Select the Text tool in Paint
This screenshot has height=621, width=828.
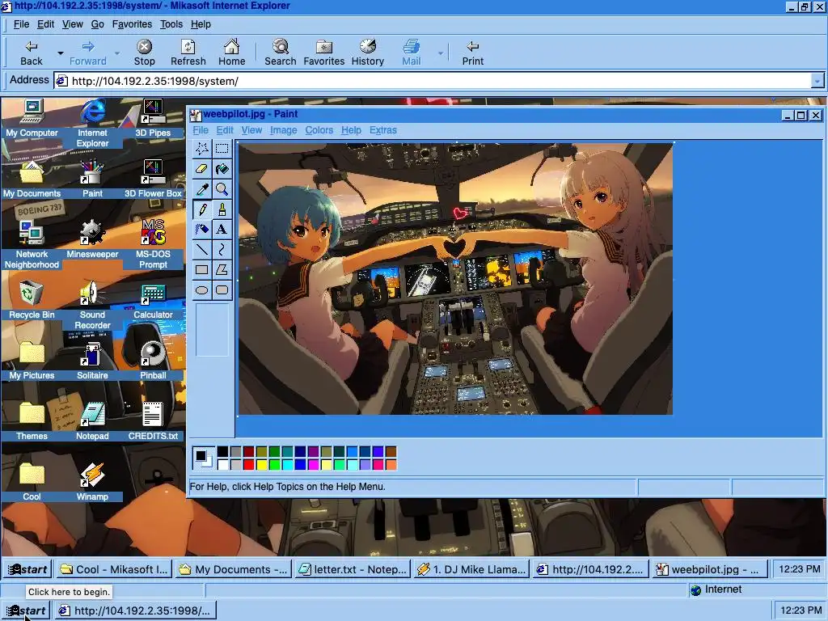[222, 229]
